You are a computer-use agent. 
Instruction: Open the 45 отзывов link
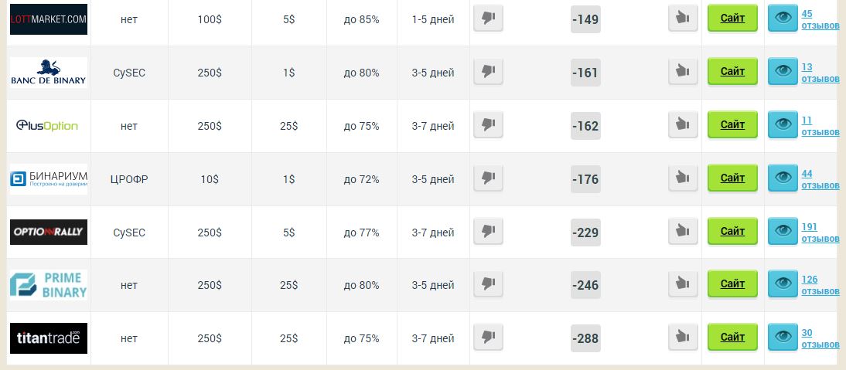pyautogui.click(x=820, y=19)
